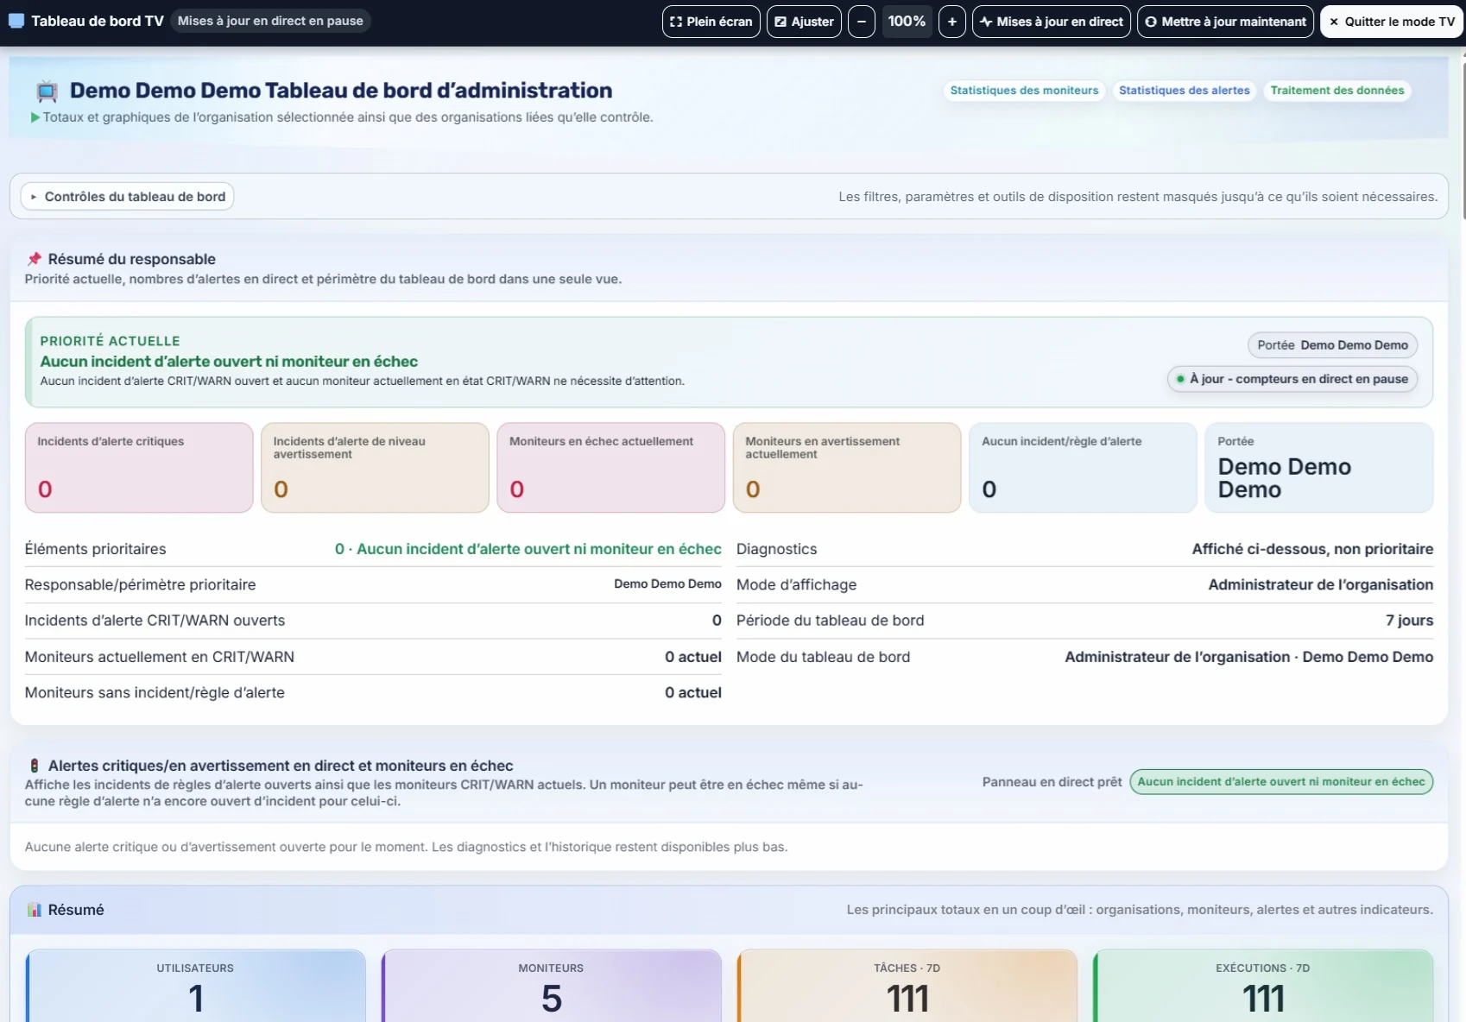This screenshot has height=1022, width=1466.
Task: Click the UTILISATEURS summary card
Action: [x=196, y=986]
